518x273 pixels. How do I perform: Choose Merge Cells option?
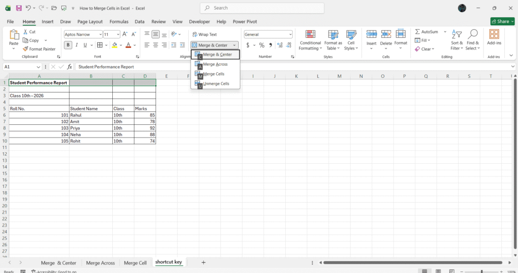(215, 74)
